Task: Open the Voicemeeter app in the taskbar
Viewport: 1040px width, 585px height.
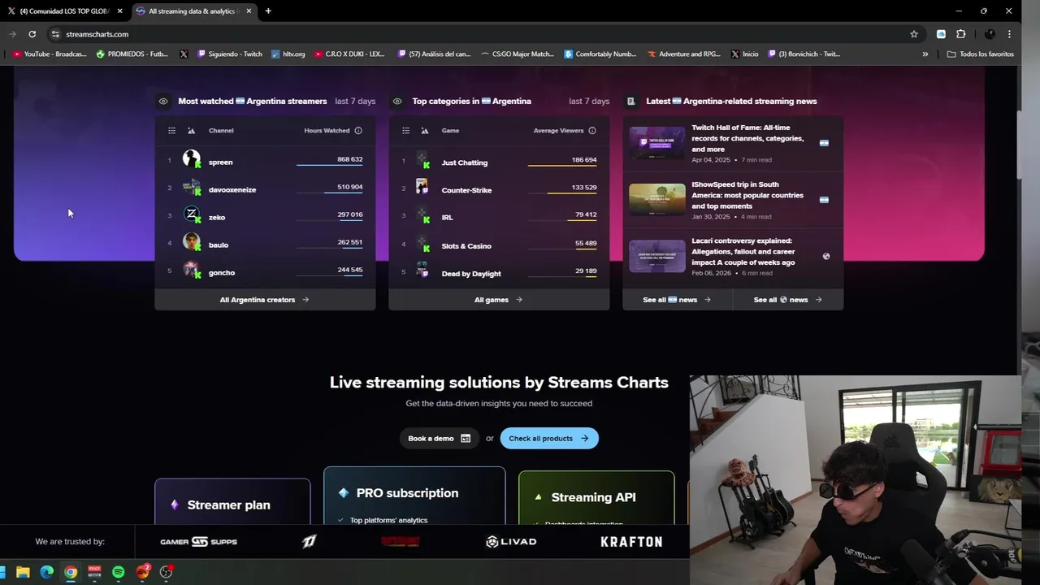Action: (94, 572)
